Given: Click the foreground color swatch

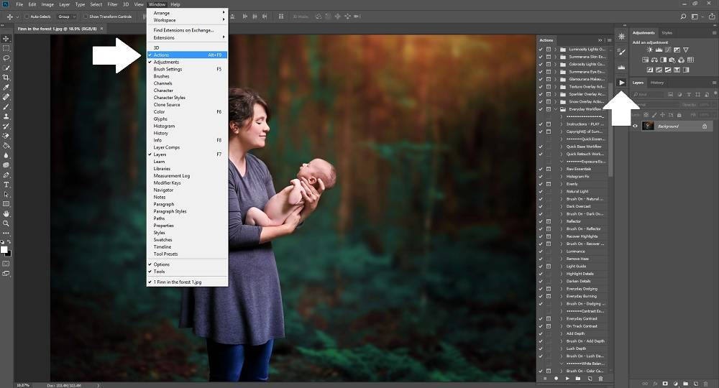Looking at the screenshot, I should click(4, 249).
